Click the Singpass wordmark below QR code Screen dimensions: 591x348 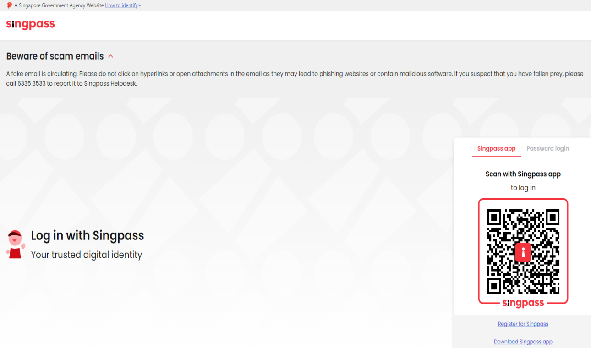[x=523, y=303]
